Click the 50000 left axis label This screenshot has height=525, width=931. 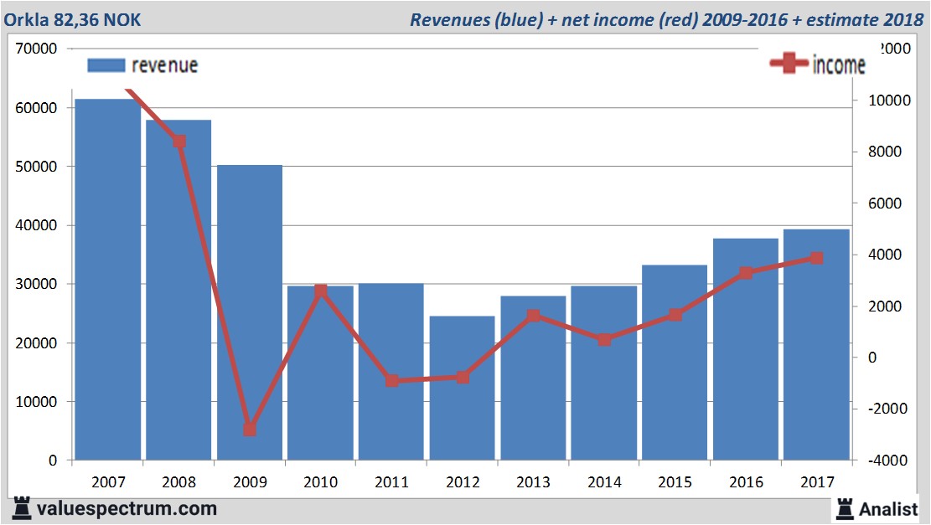coord(36,167)
